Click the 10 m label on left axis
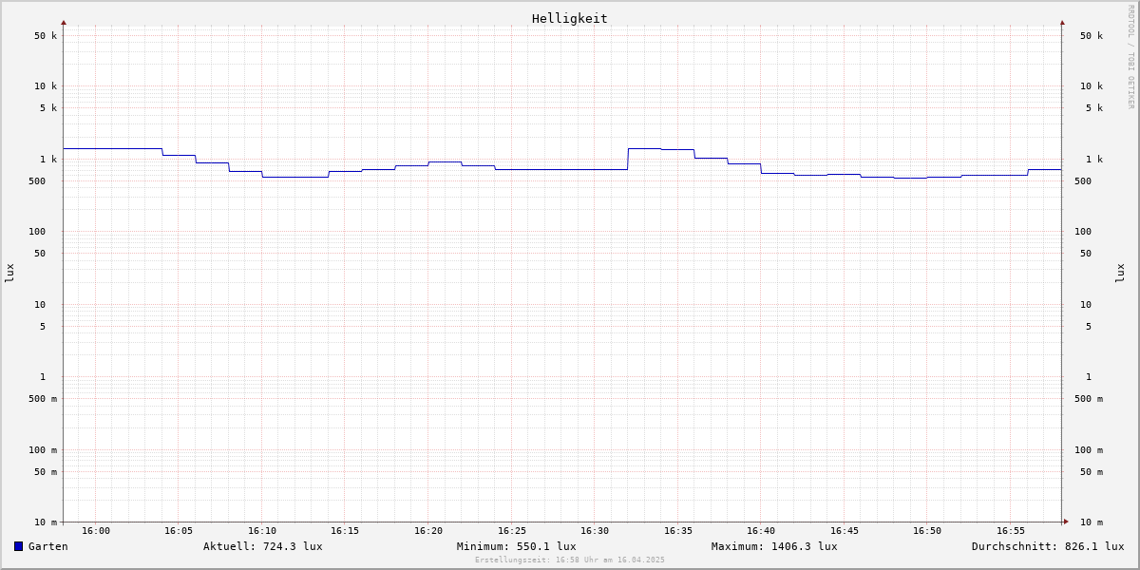This screenshot has height=570, width=1140. [46, 522]
